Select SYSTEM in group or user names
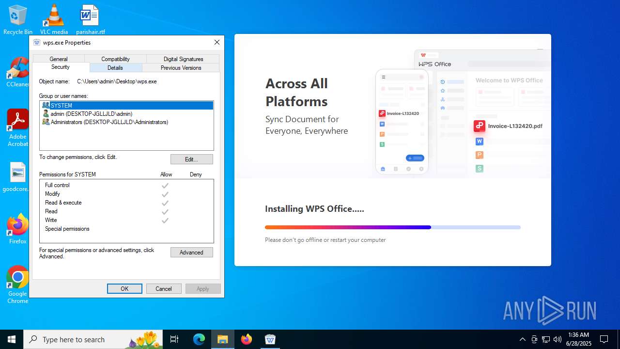This screenshot has height=349, width=620. 126,105
